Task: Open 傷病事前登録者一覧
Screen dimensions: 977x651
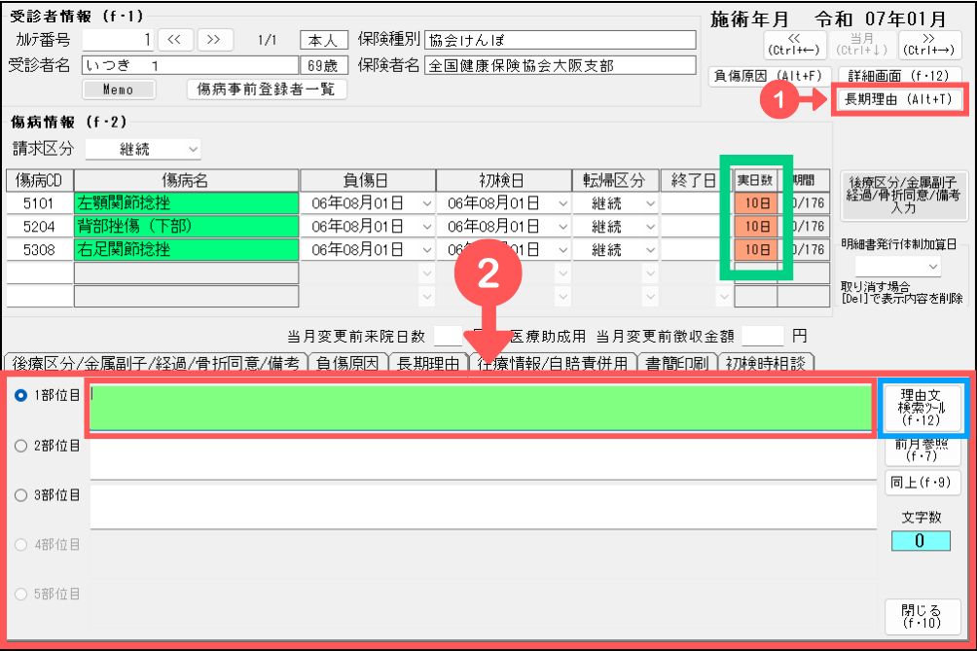Action: [266, 90]
